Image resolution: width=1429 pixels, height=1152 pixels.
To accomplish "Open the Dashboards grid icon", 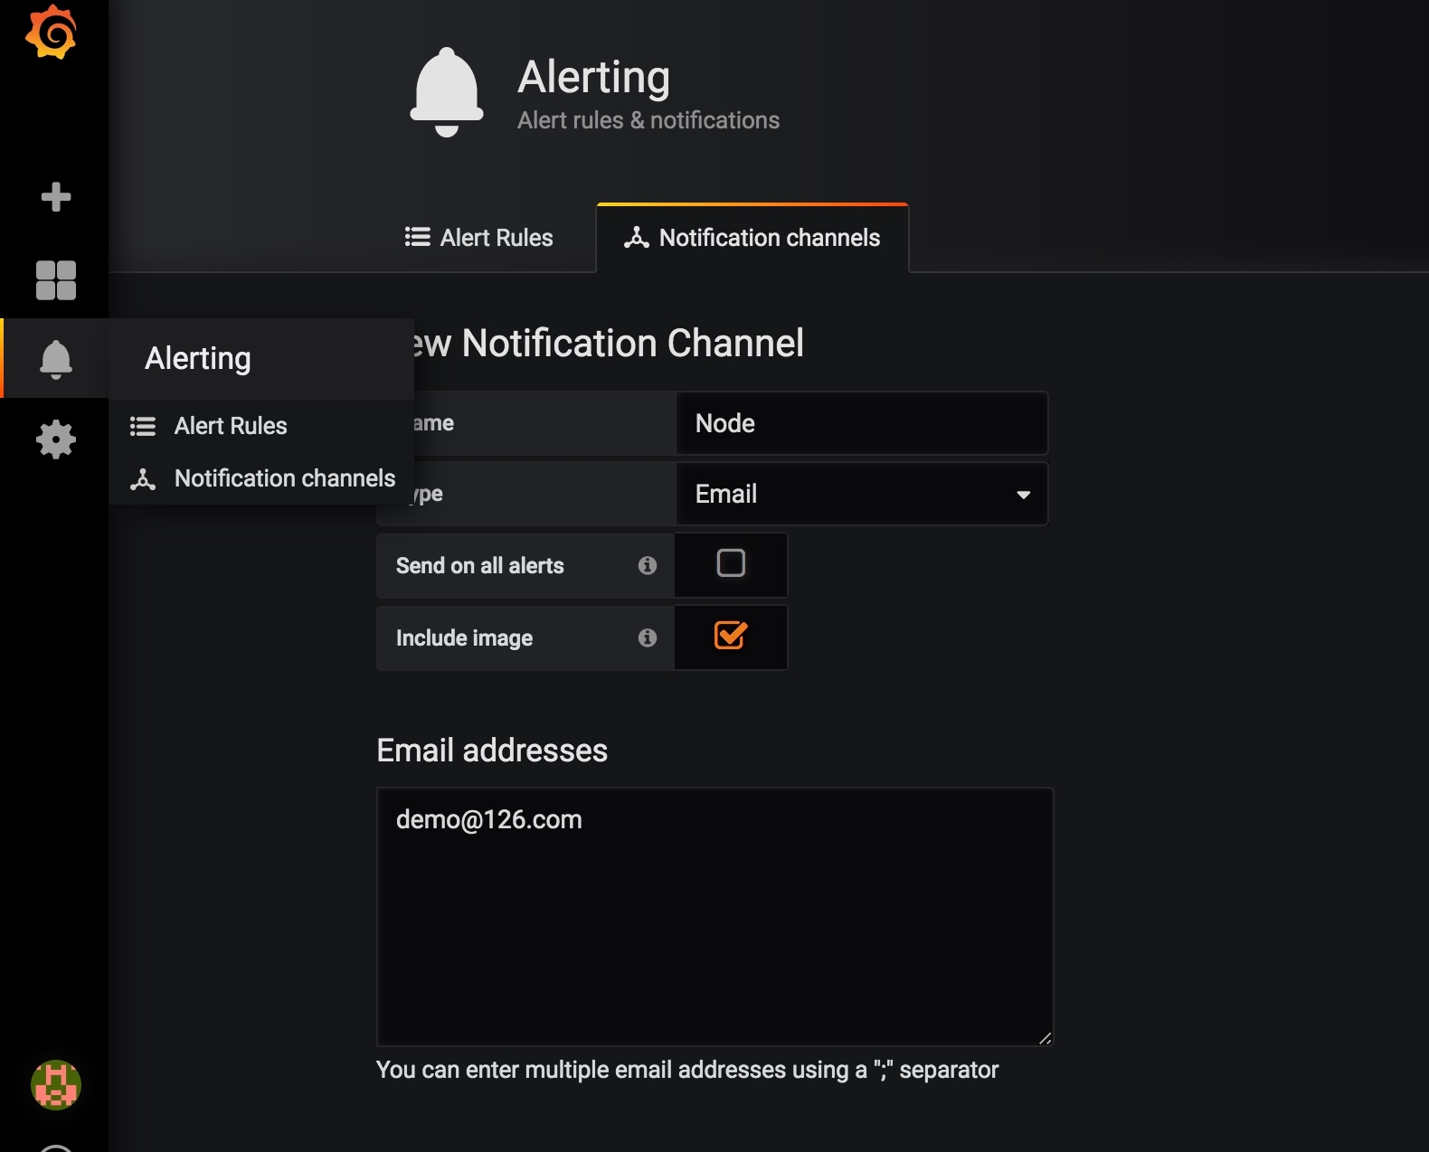I will [56, 279].
